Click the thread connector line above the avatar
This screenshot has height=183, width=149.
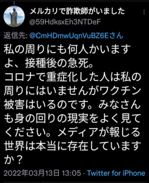click(x=14, y=3)
